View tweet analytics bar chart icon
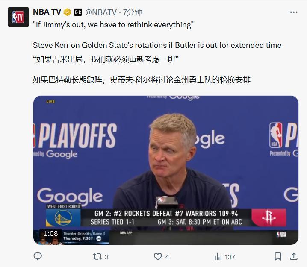The height and width of the screenshot is (267, 307). [218, 257]
